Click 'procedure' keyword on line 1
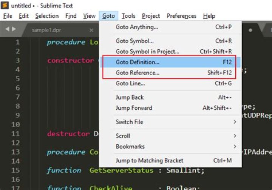272x190 pixels. tap(66, 42)
